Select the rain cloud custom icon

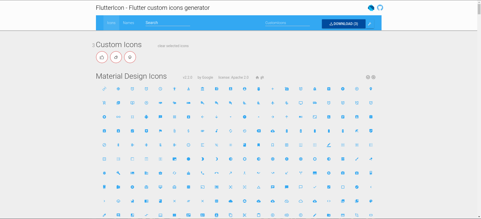pyautogui.click(x=130, y=57)
